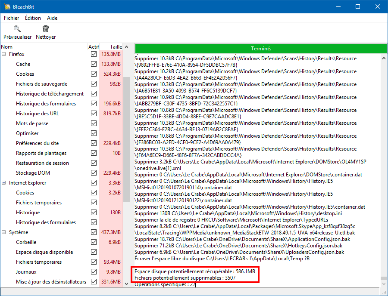The height and width of the screenshot is (296, 388).
Task: Toggle Mots de passe checkbox
Action: 94,123
